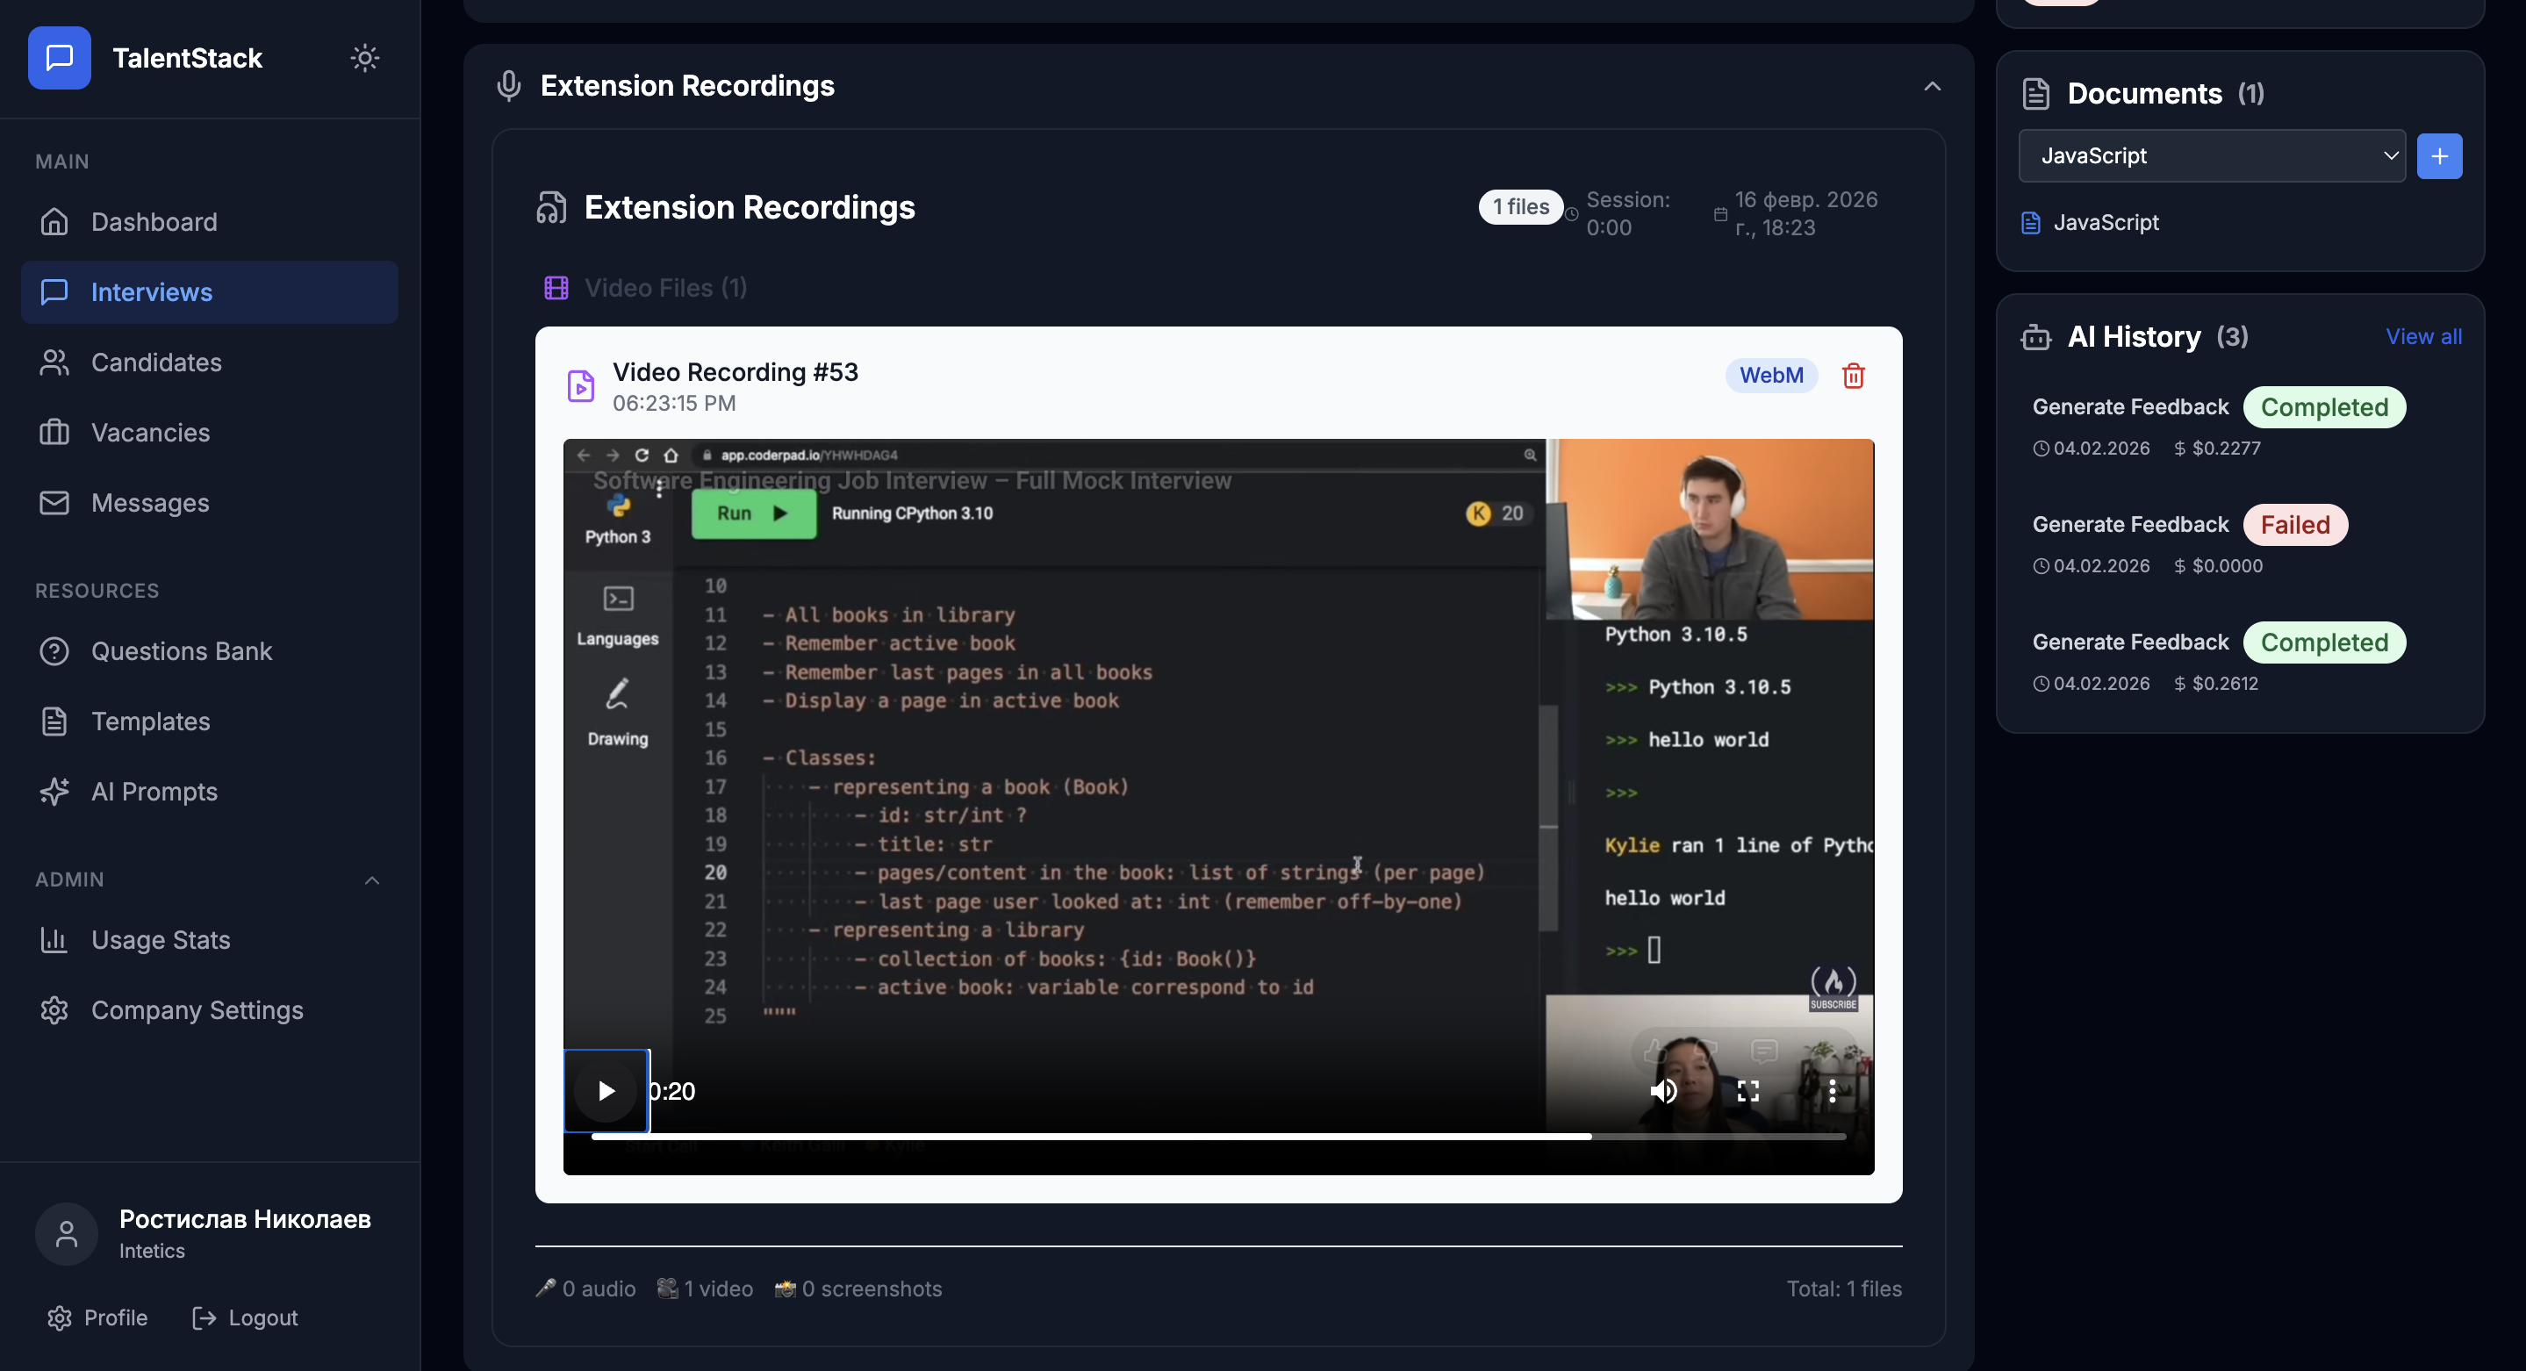
Task: Open the AI Prompts sparkle icon
Action: click(55, 792)
